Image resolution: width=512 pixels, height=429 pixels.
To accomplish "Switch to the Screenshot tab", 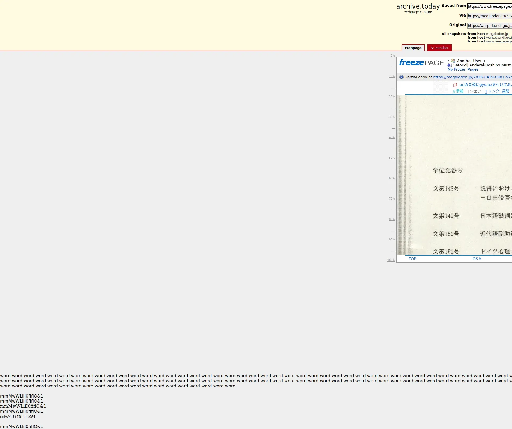I will tap(439, 48).
